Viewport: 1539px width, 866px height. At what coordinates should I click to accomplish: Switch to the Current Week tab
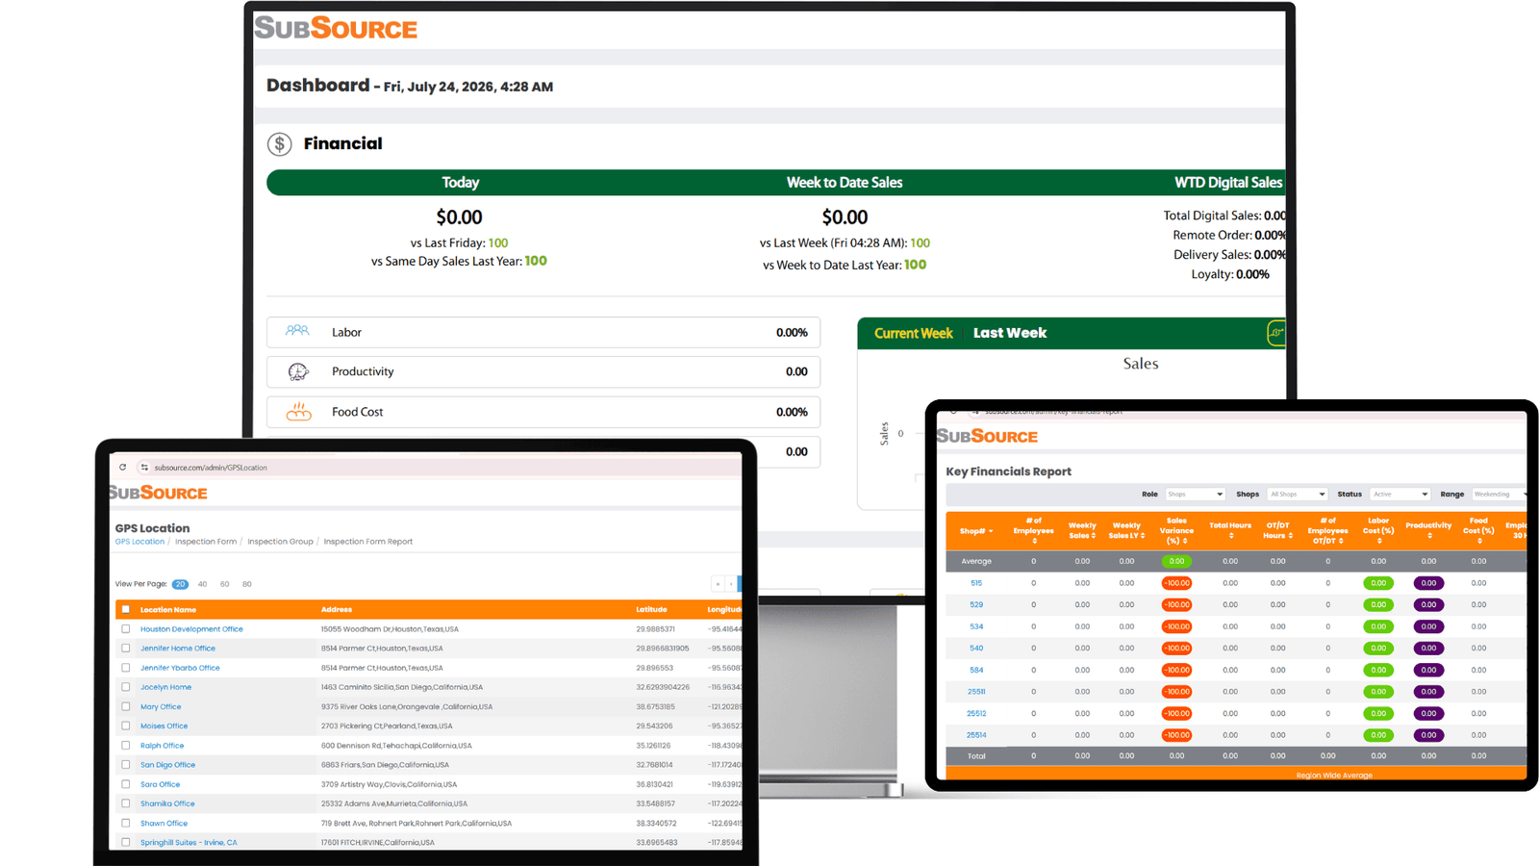[x=913, y=334]
